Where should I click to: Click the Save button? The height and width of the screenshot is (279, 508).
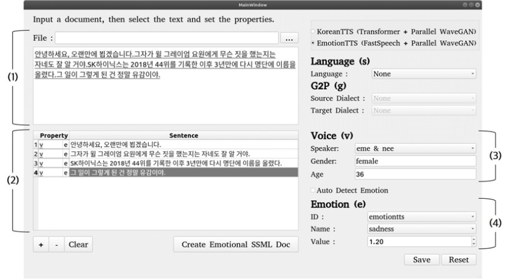click(x=422, y=259)
